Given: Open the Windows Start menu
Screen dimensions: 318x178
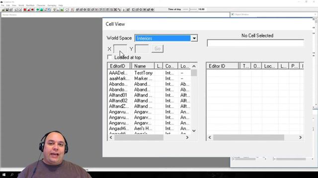Looking at the screenshot, I should tap(4, 175).
